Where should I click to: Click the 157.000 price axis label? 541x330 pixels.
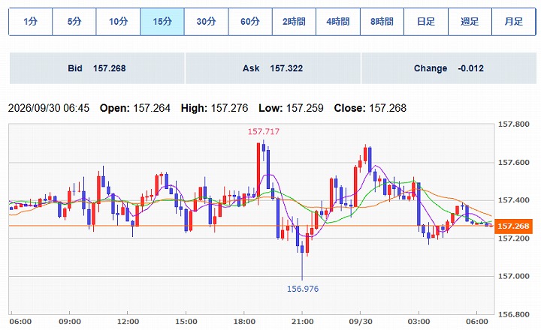pyautogui.click(x=513, y=276)
